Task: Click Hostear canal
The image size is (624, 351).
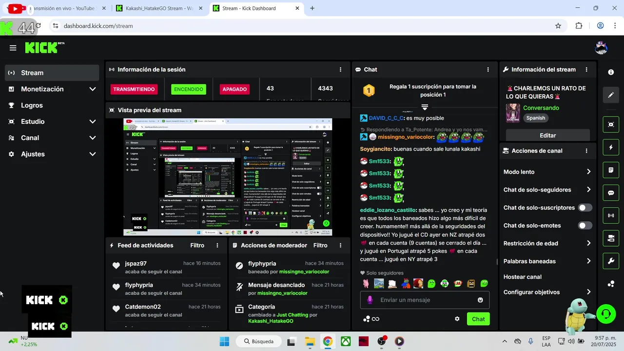Action: click(x=523, y=277)
